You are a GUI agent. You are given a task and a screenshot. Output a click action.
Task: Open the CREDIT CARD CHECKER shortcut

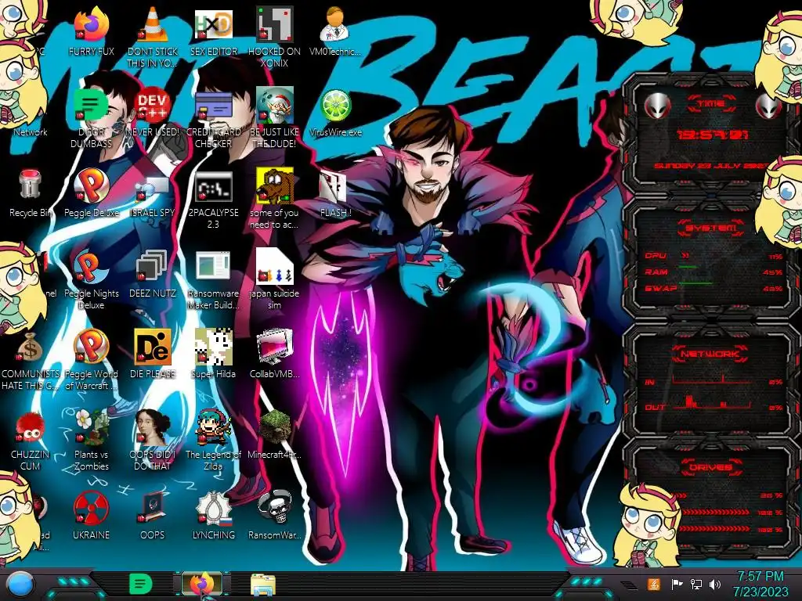[213, 106]
